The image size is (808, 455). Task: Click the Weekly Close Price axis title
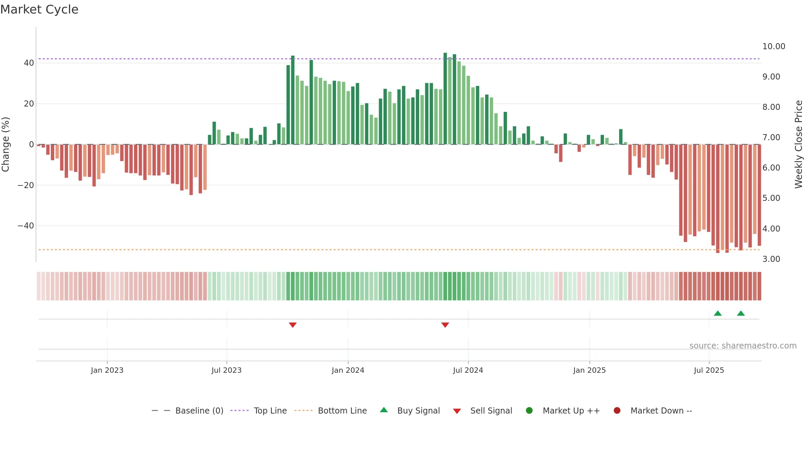pos(799,144)
